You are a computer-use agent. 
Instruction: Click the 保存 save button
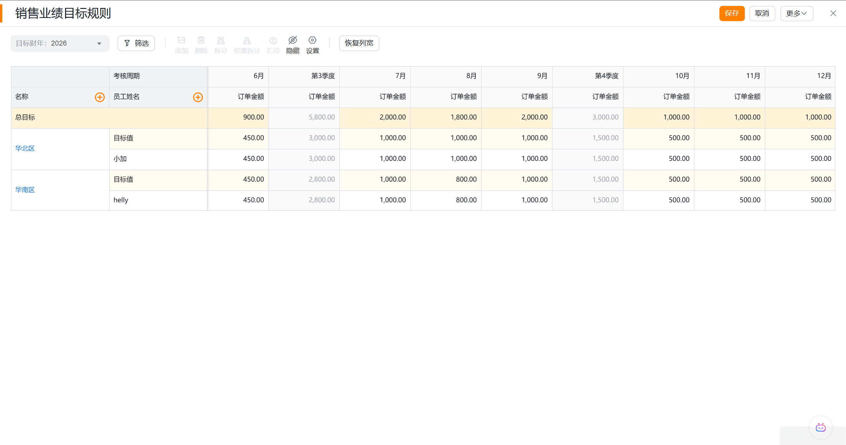(732, 14)
